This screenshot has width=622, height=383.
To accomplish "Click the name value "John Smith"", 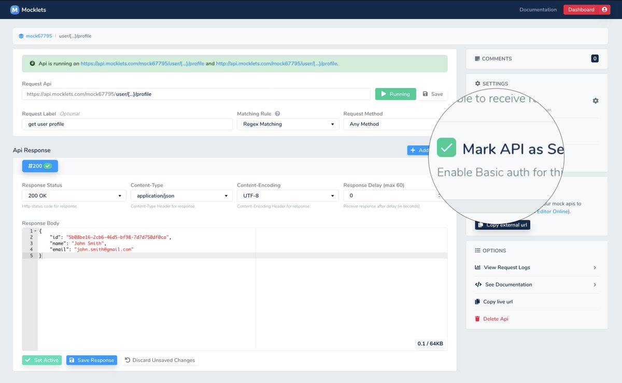I will 89,244.
